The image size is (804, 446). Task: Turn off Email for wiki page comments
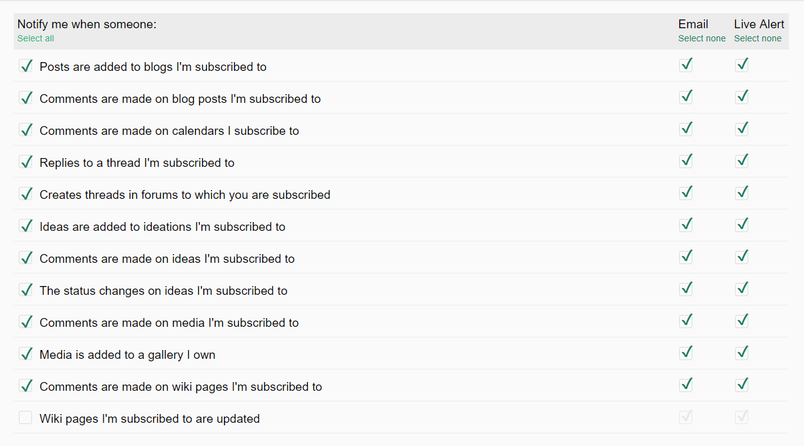[686, 385]
